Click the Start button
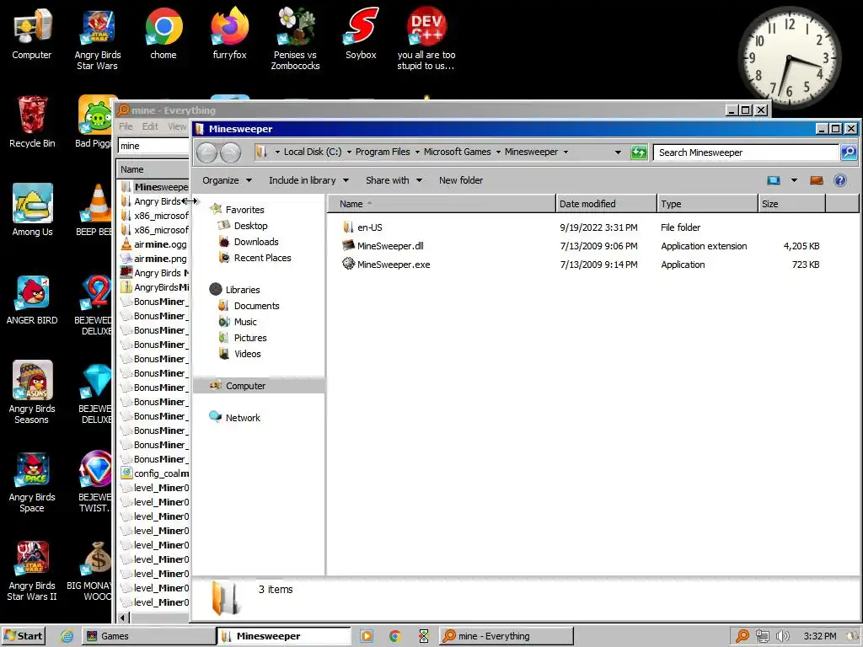Screen dimensions: 863x647 pos(23,636)
